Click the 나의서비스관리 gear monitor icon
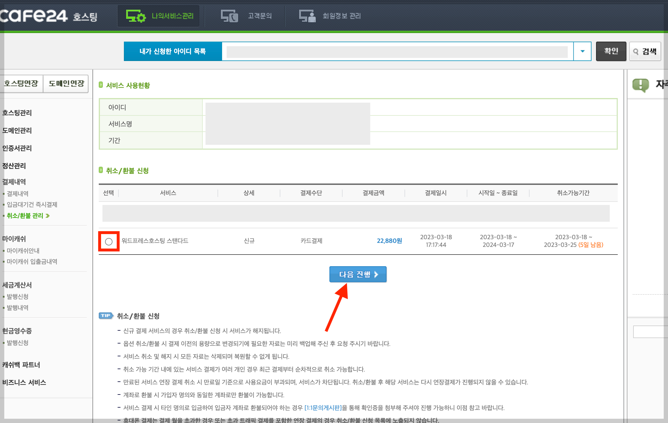This screenshot has width=668, height=423. pyautogui.click(x=136, y=16)
